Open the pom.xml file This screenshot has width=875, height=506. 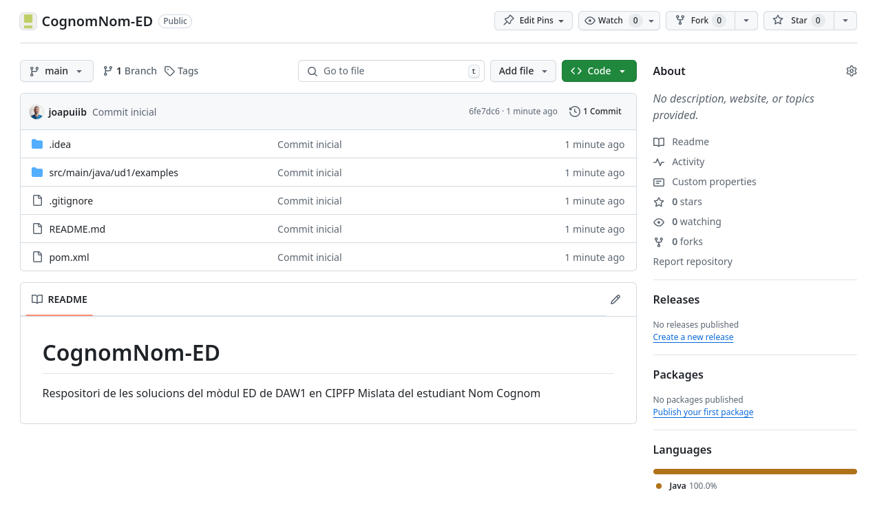pos(69,257)
